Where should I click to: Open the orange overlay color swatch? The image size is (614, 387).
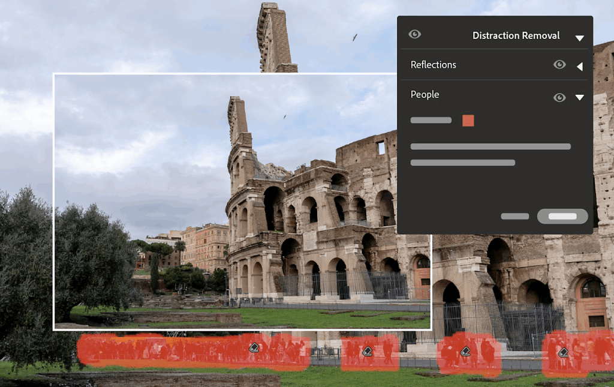tap(468, 121)
